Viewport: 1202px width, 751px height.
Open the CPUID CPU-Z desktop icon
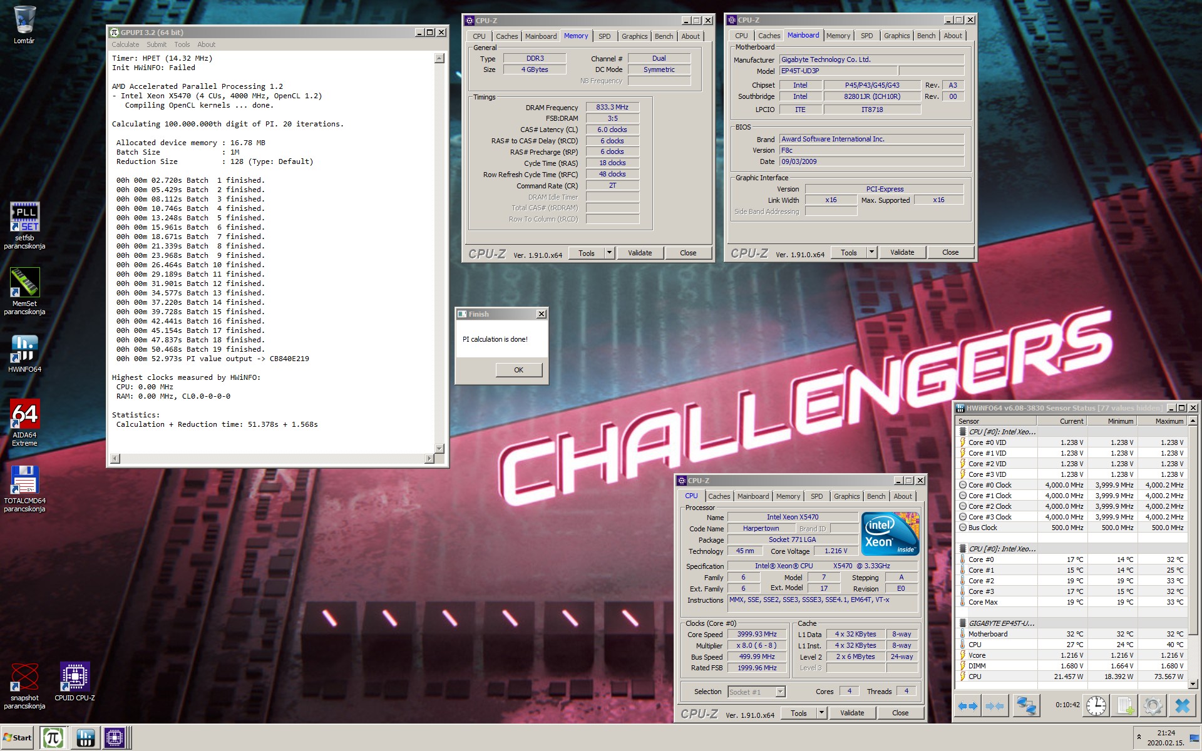[74, 682]
